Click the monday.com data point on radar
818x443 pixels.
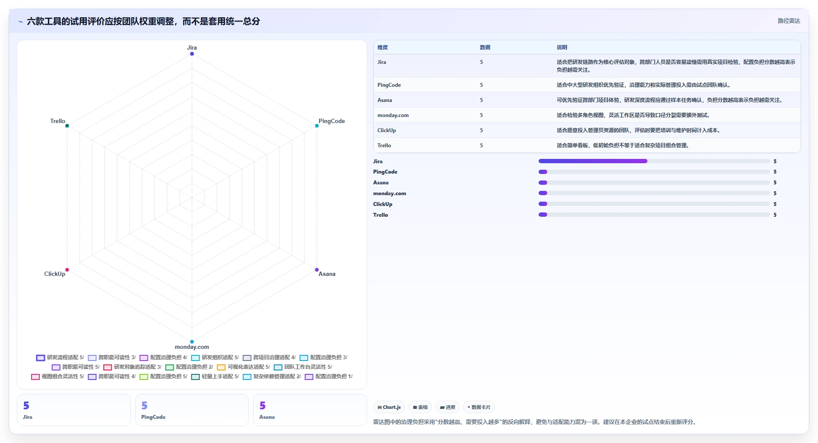coord(192,342)
